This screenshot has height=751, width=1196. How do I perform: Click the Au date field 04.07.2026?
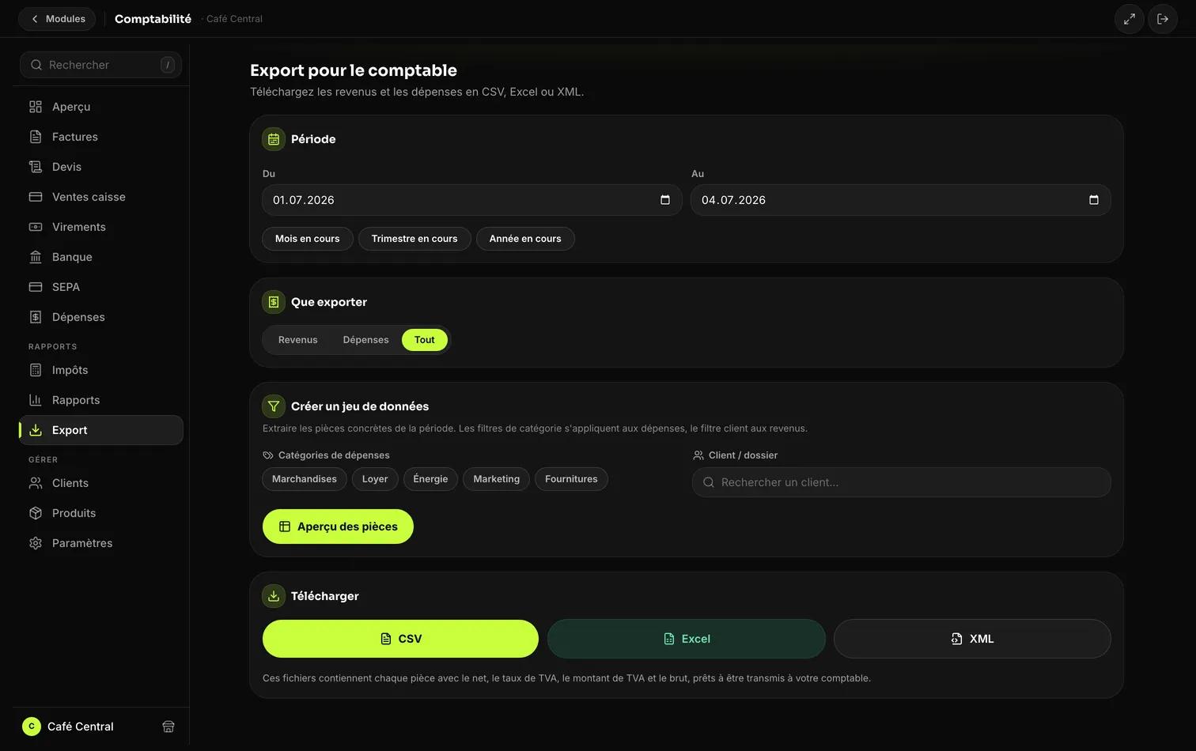[901, 200]
